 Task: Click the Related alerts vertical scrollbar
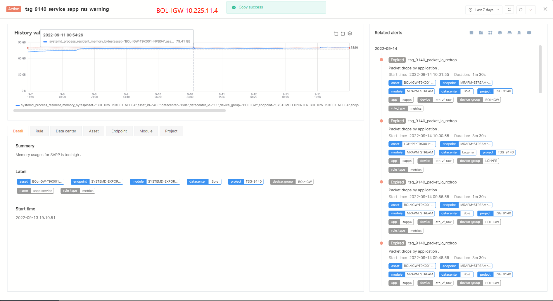point(540,69)
